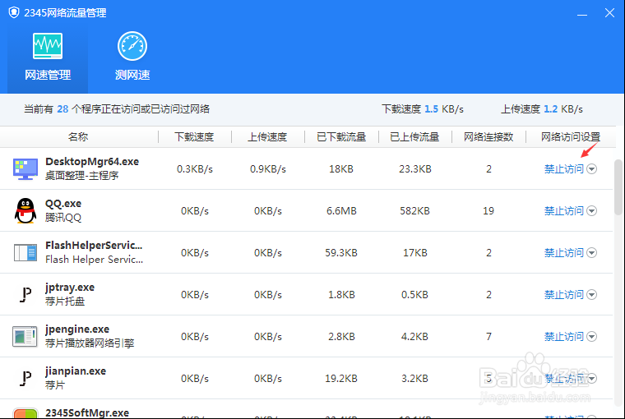Click the 6.6MB downloaded value for QQ
The image size is (625, 419).
[341, 210]
